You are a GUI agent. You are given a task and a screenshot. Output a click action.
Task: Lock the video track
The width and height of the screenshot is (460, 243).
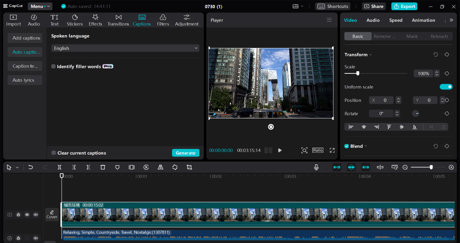click(x=18, y=215)
